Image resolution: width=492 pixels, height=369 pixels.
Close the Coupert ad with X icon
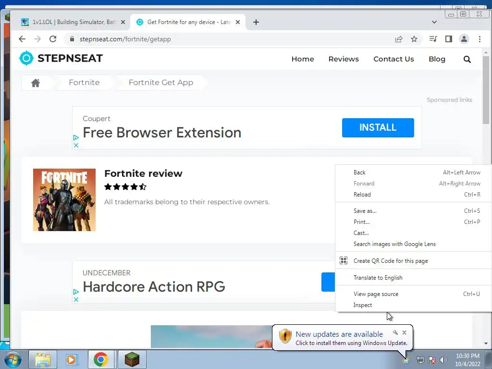76,145
